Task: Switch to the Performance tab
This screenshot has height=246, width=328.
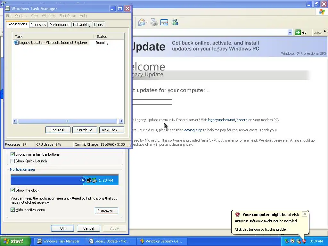Action: 59,24
